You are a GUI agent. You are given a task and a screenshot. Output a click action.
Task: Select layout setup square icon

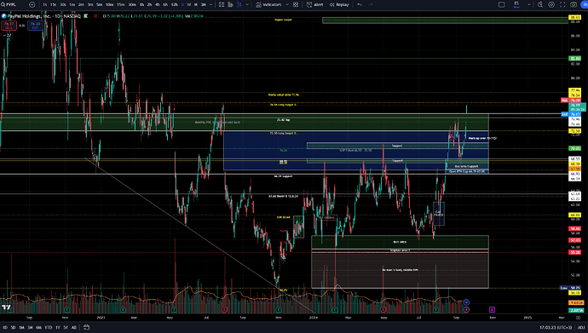pos(501,4)
